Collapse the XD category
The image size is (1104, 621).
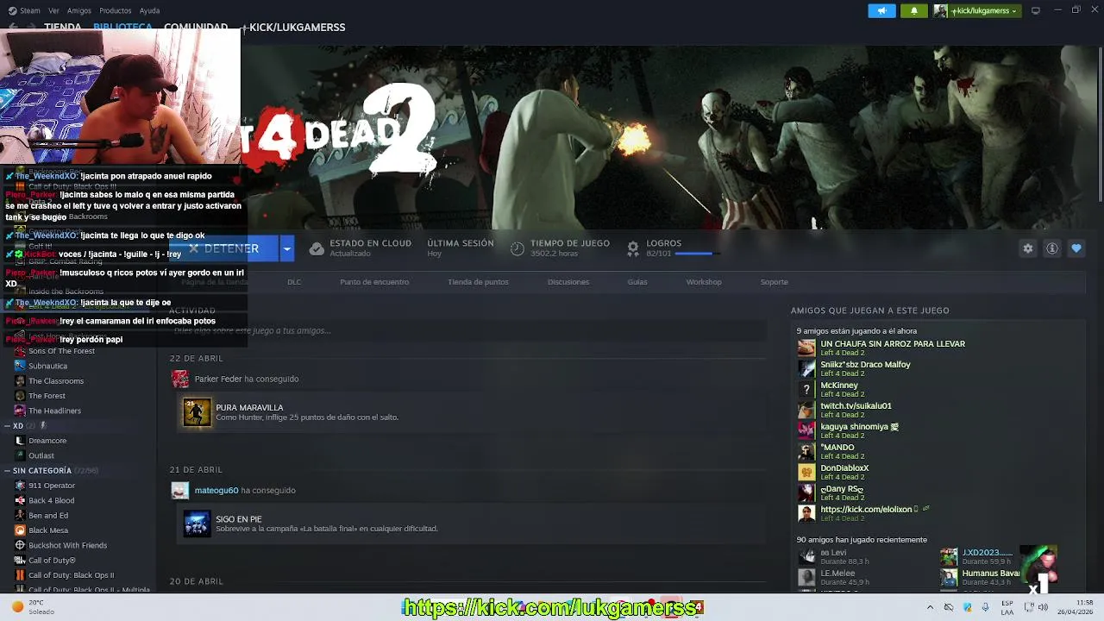pyautogui.click(x=7, y=426)
